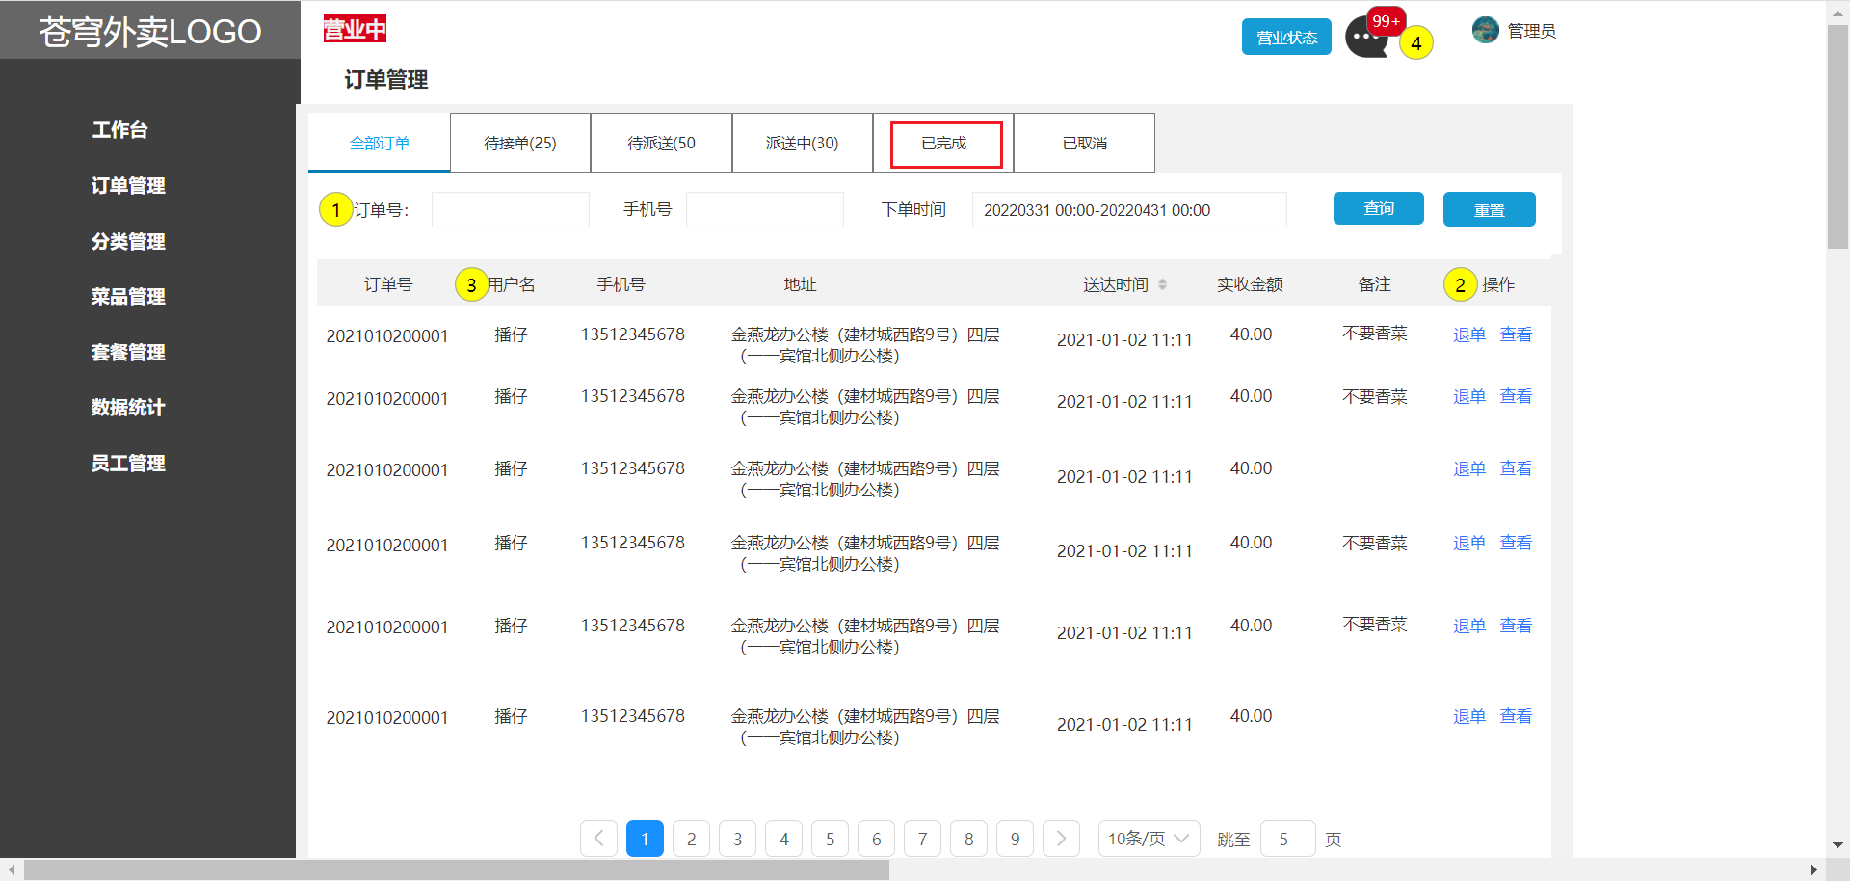Click the horizontal scrollbar thumb
The image size is (1850, 881).
pyautogui.click(x=456, y=869)
